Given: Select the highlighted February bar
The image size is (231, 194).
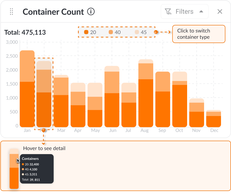Looking at the screenshot, I should pyautogui.click(x=44, y=94).
